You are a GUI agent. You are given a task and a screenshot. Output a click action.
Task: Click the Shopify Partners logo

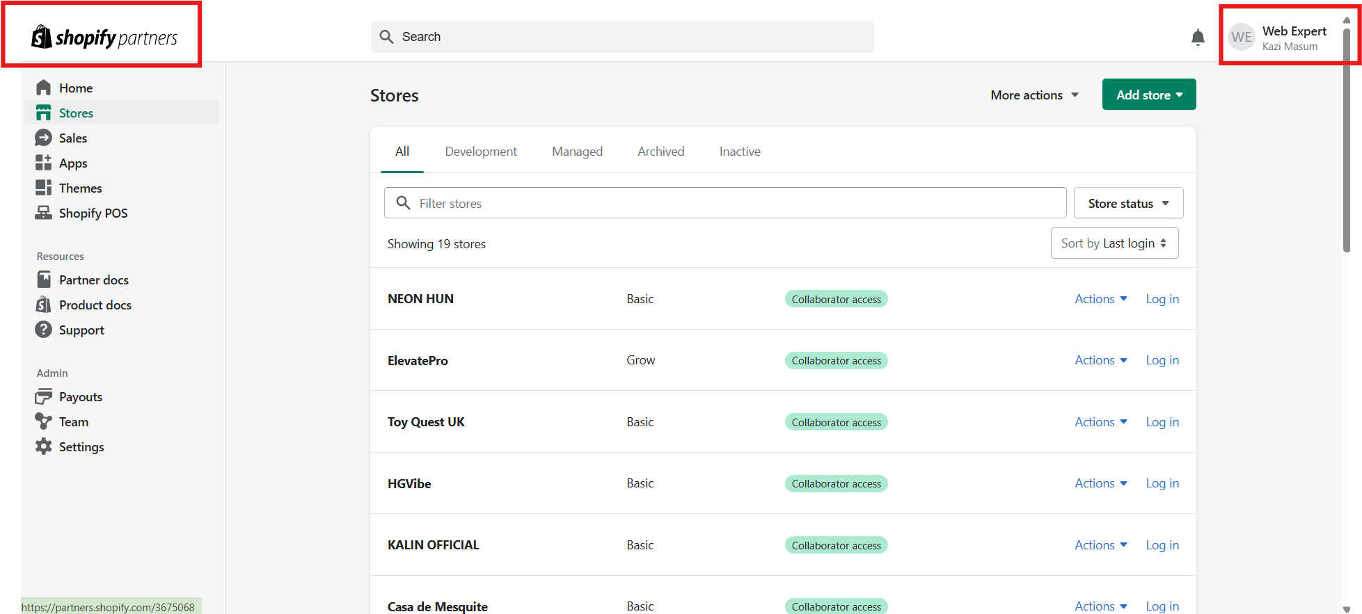(104, 37)
